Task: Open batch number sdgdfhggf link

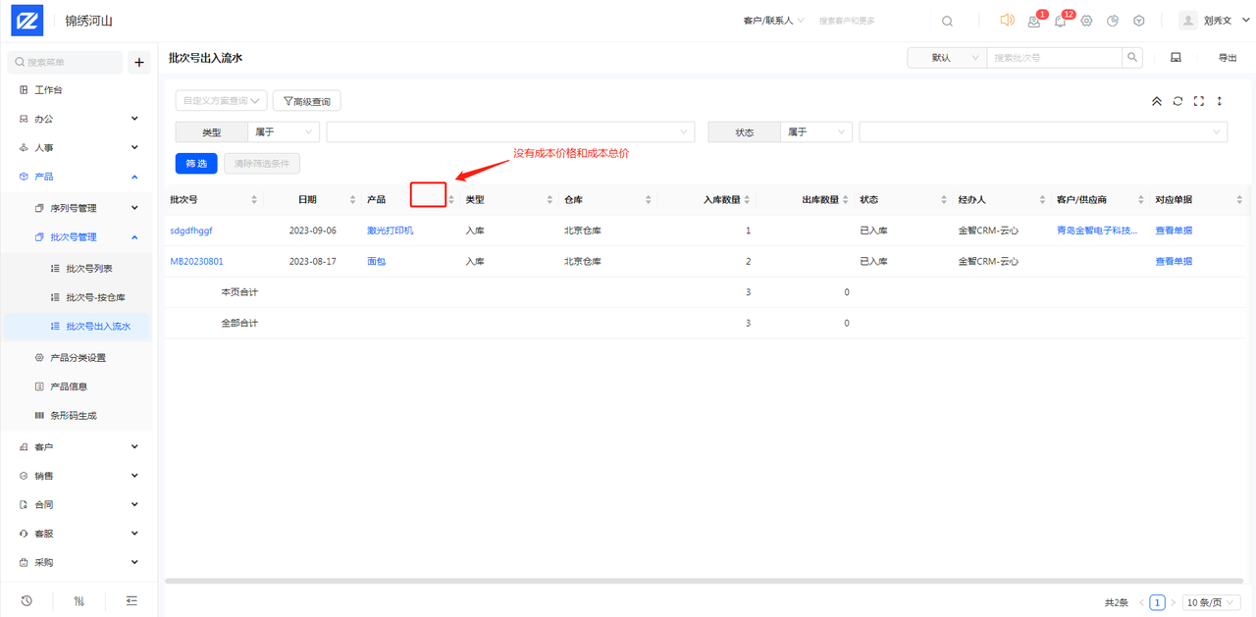Action: pyautogui.click(x=191, y=231)
